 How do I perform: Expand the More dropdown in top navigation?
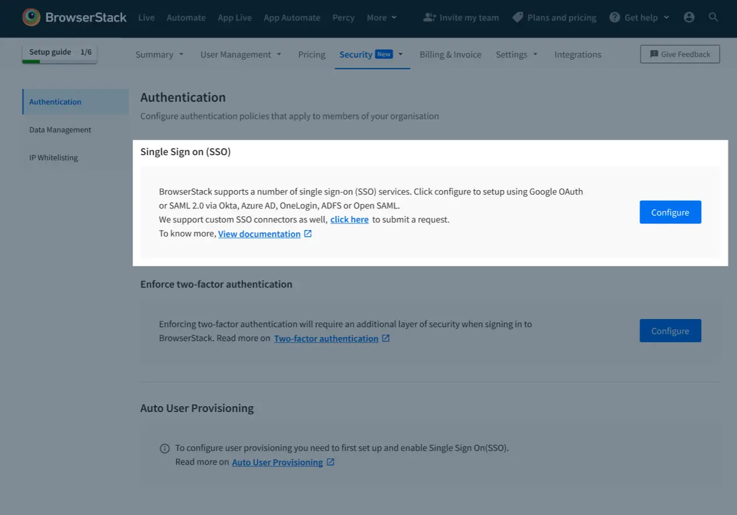pos(381,18)
